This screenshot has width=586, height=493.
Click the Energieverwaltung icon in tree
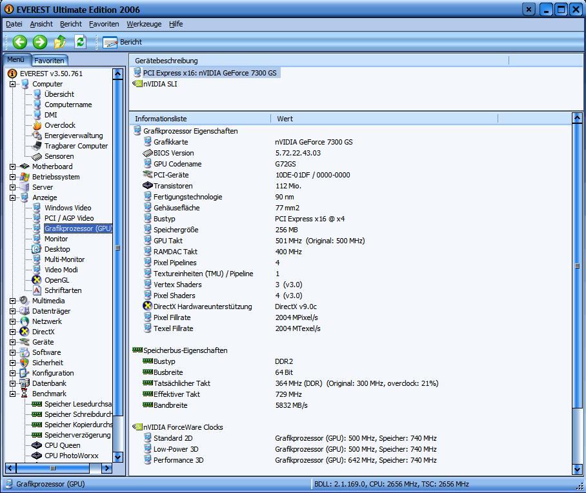37,136
